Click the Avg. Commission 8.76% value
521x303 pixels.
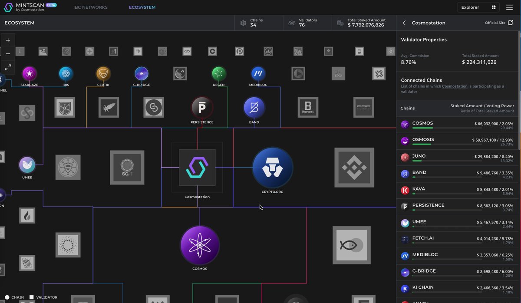pos(409,62)
